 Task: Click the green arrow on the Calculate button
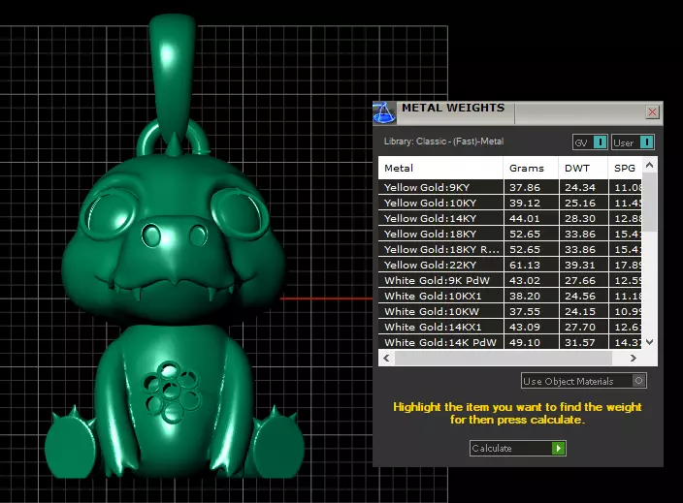click(x=558, y=448)
